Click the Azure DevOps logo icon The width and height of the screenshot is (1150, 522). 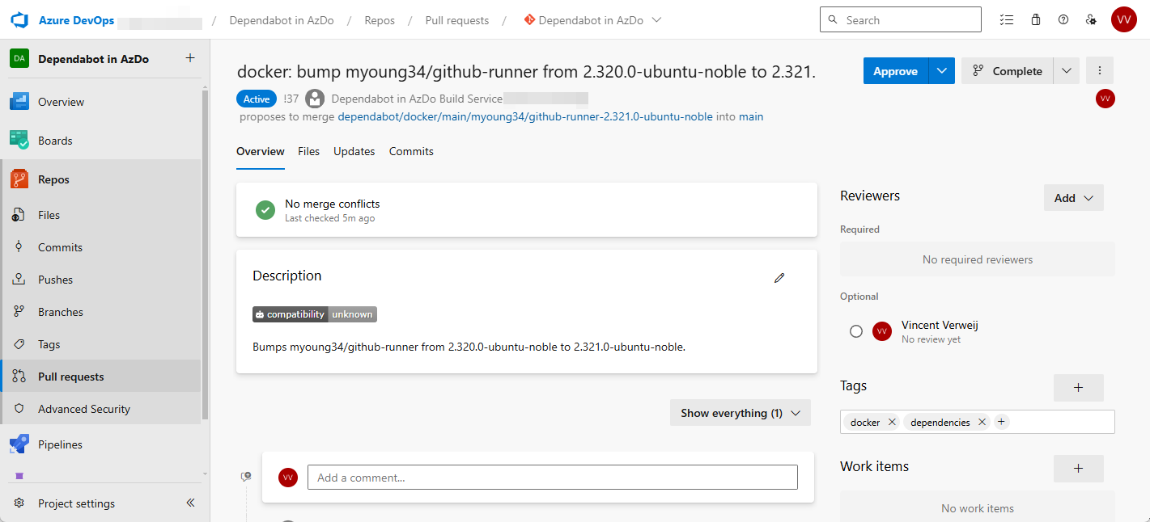pos(20,19)
